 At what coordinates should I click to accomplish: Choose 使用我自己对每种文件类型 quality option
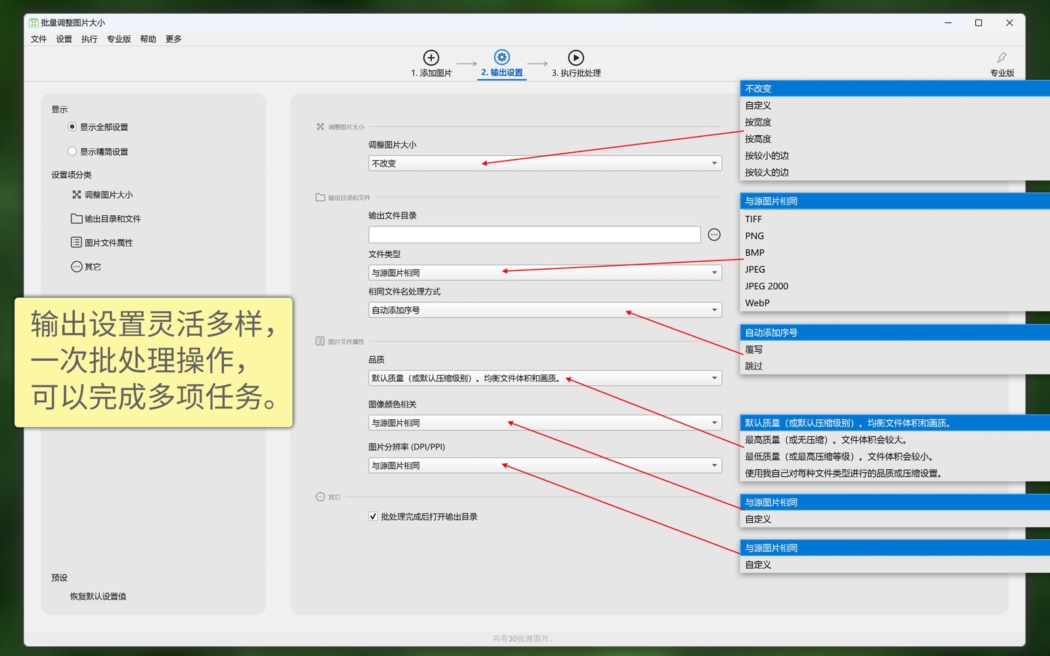click(x=894, y=474)
